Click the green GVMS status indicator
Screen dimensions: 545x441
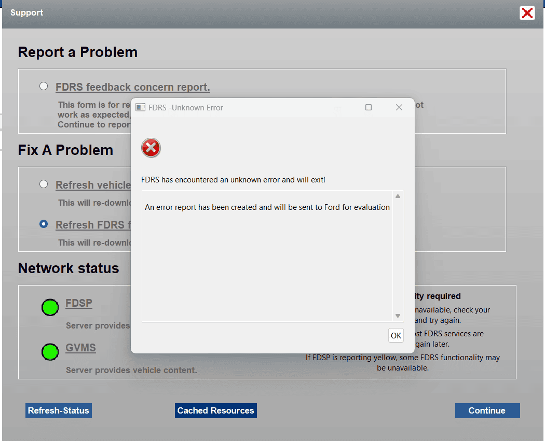50,352
